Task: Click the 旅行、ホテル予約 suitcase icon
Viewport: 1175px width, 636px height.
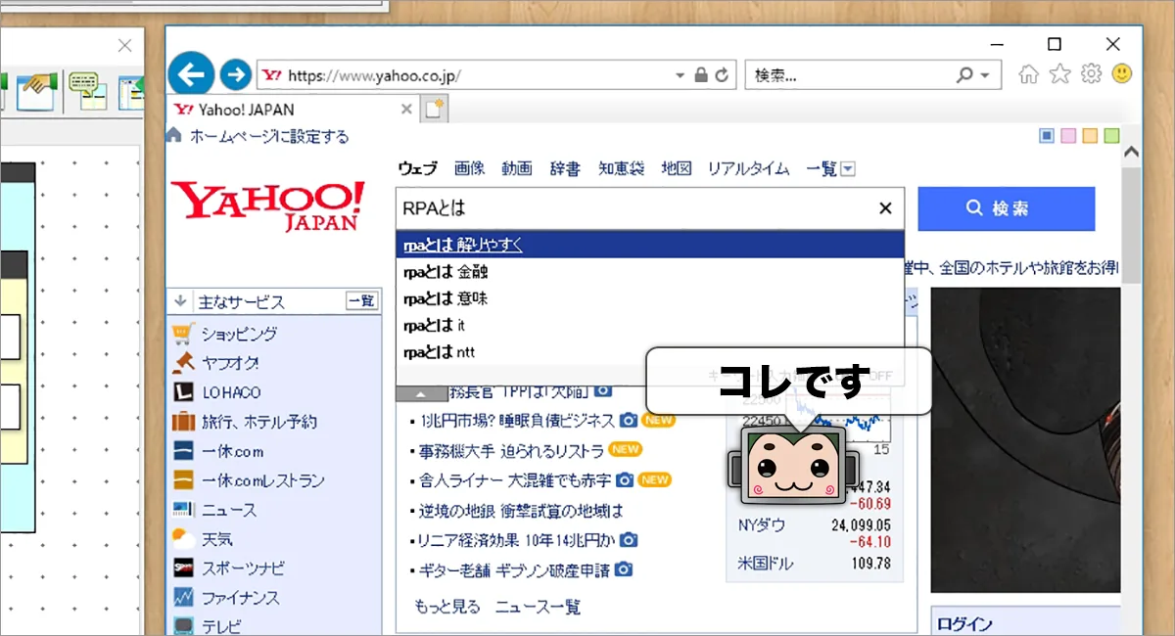Action: (183, 422)
